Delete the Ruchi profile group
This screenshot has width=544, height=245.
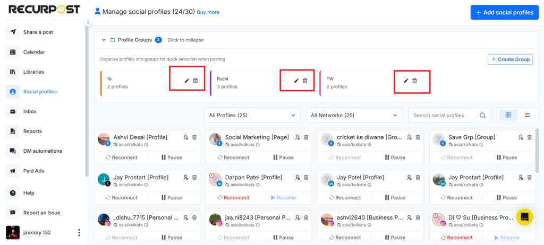[x=305, y=81]
